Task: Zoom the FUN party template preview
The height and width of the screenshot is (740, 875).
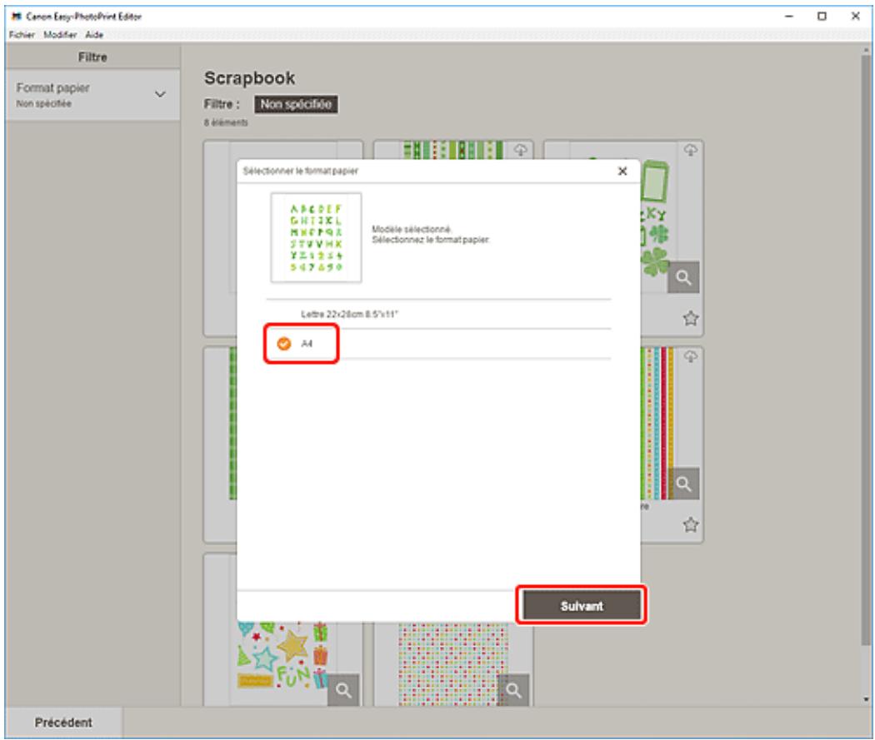Action: pos(343,690)
